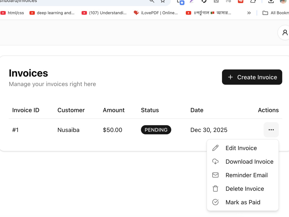Screen dimensions: 289x217
Task: Click the plus icon on Create Invoice
Action: (230, 77)
